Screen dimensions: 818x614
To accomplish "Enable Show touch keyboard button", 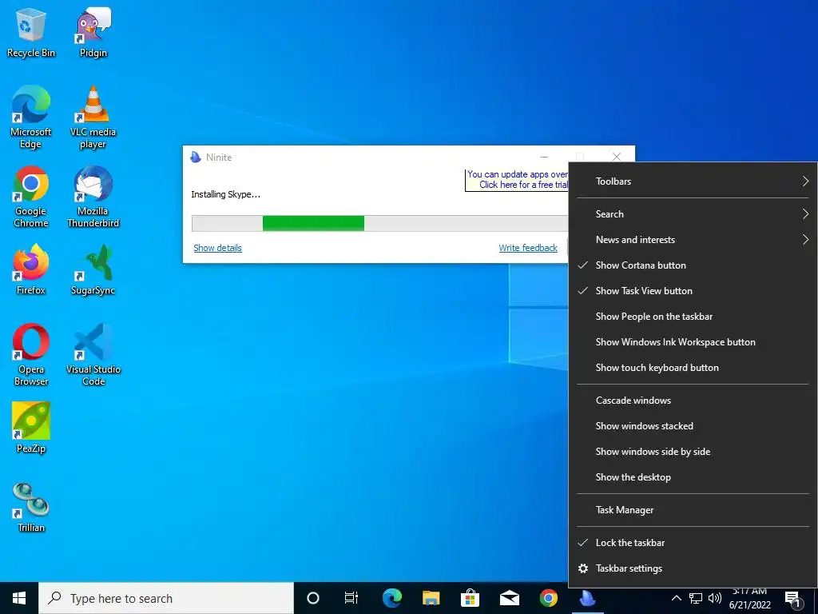I will [x=693, y=368].
